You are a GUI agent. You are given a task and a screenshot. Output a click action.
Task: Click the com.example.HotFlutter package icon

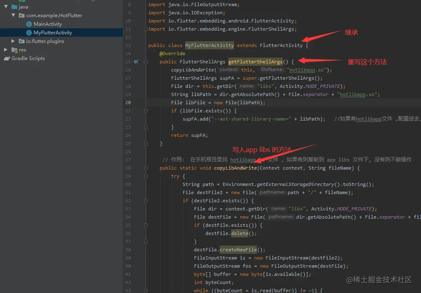tap(22, 15)
